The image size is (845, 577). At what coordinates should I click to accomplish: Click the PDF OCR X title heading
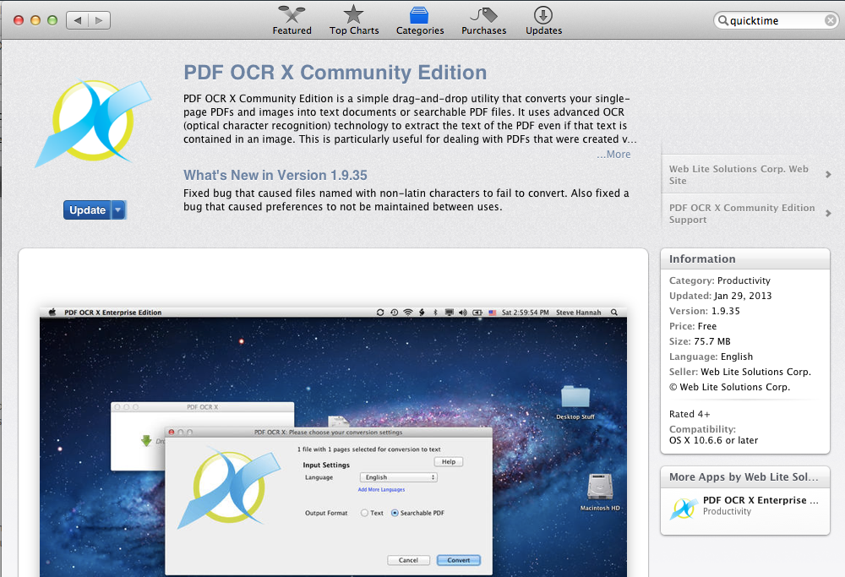click(x=335, y=73)
